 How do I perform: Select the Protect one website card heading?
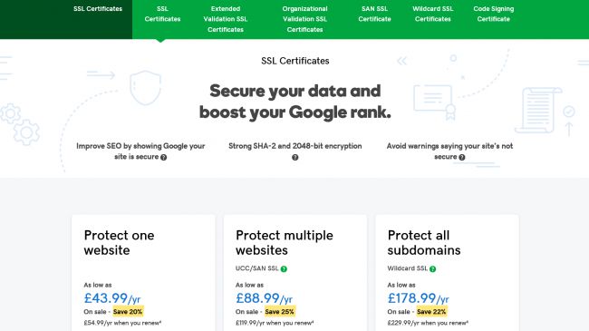click(119, 243)
